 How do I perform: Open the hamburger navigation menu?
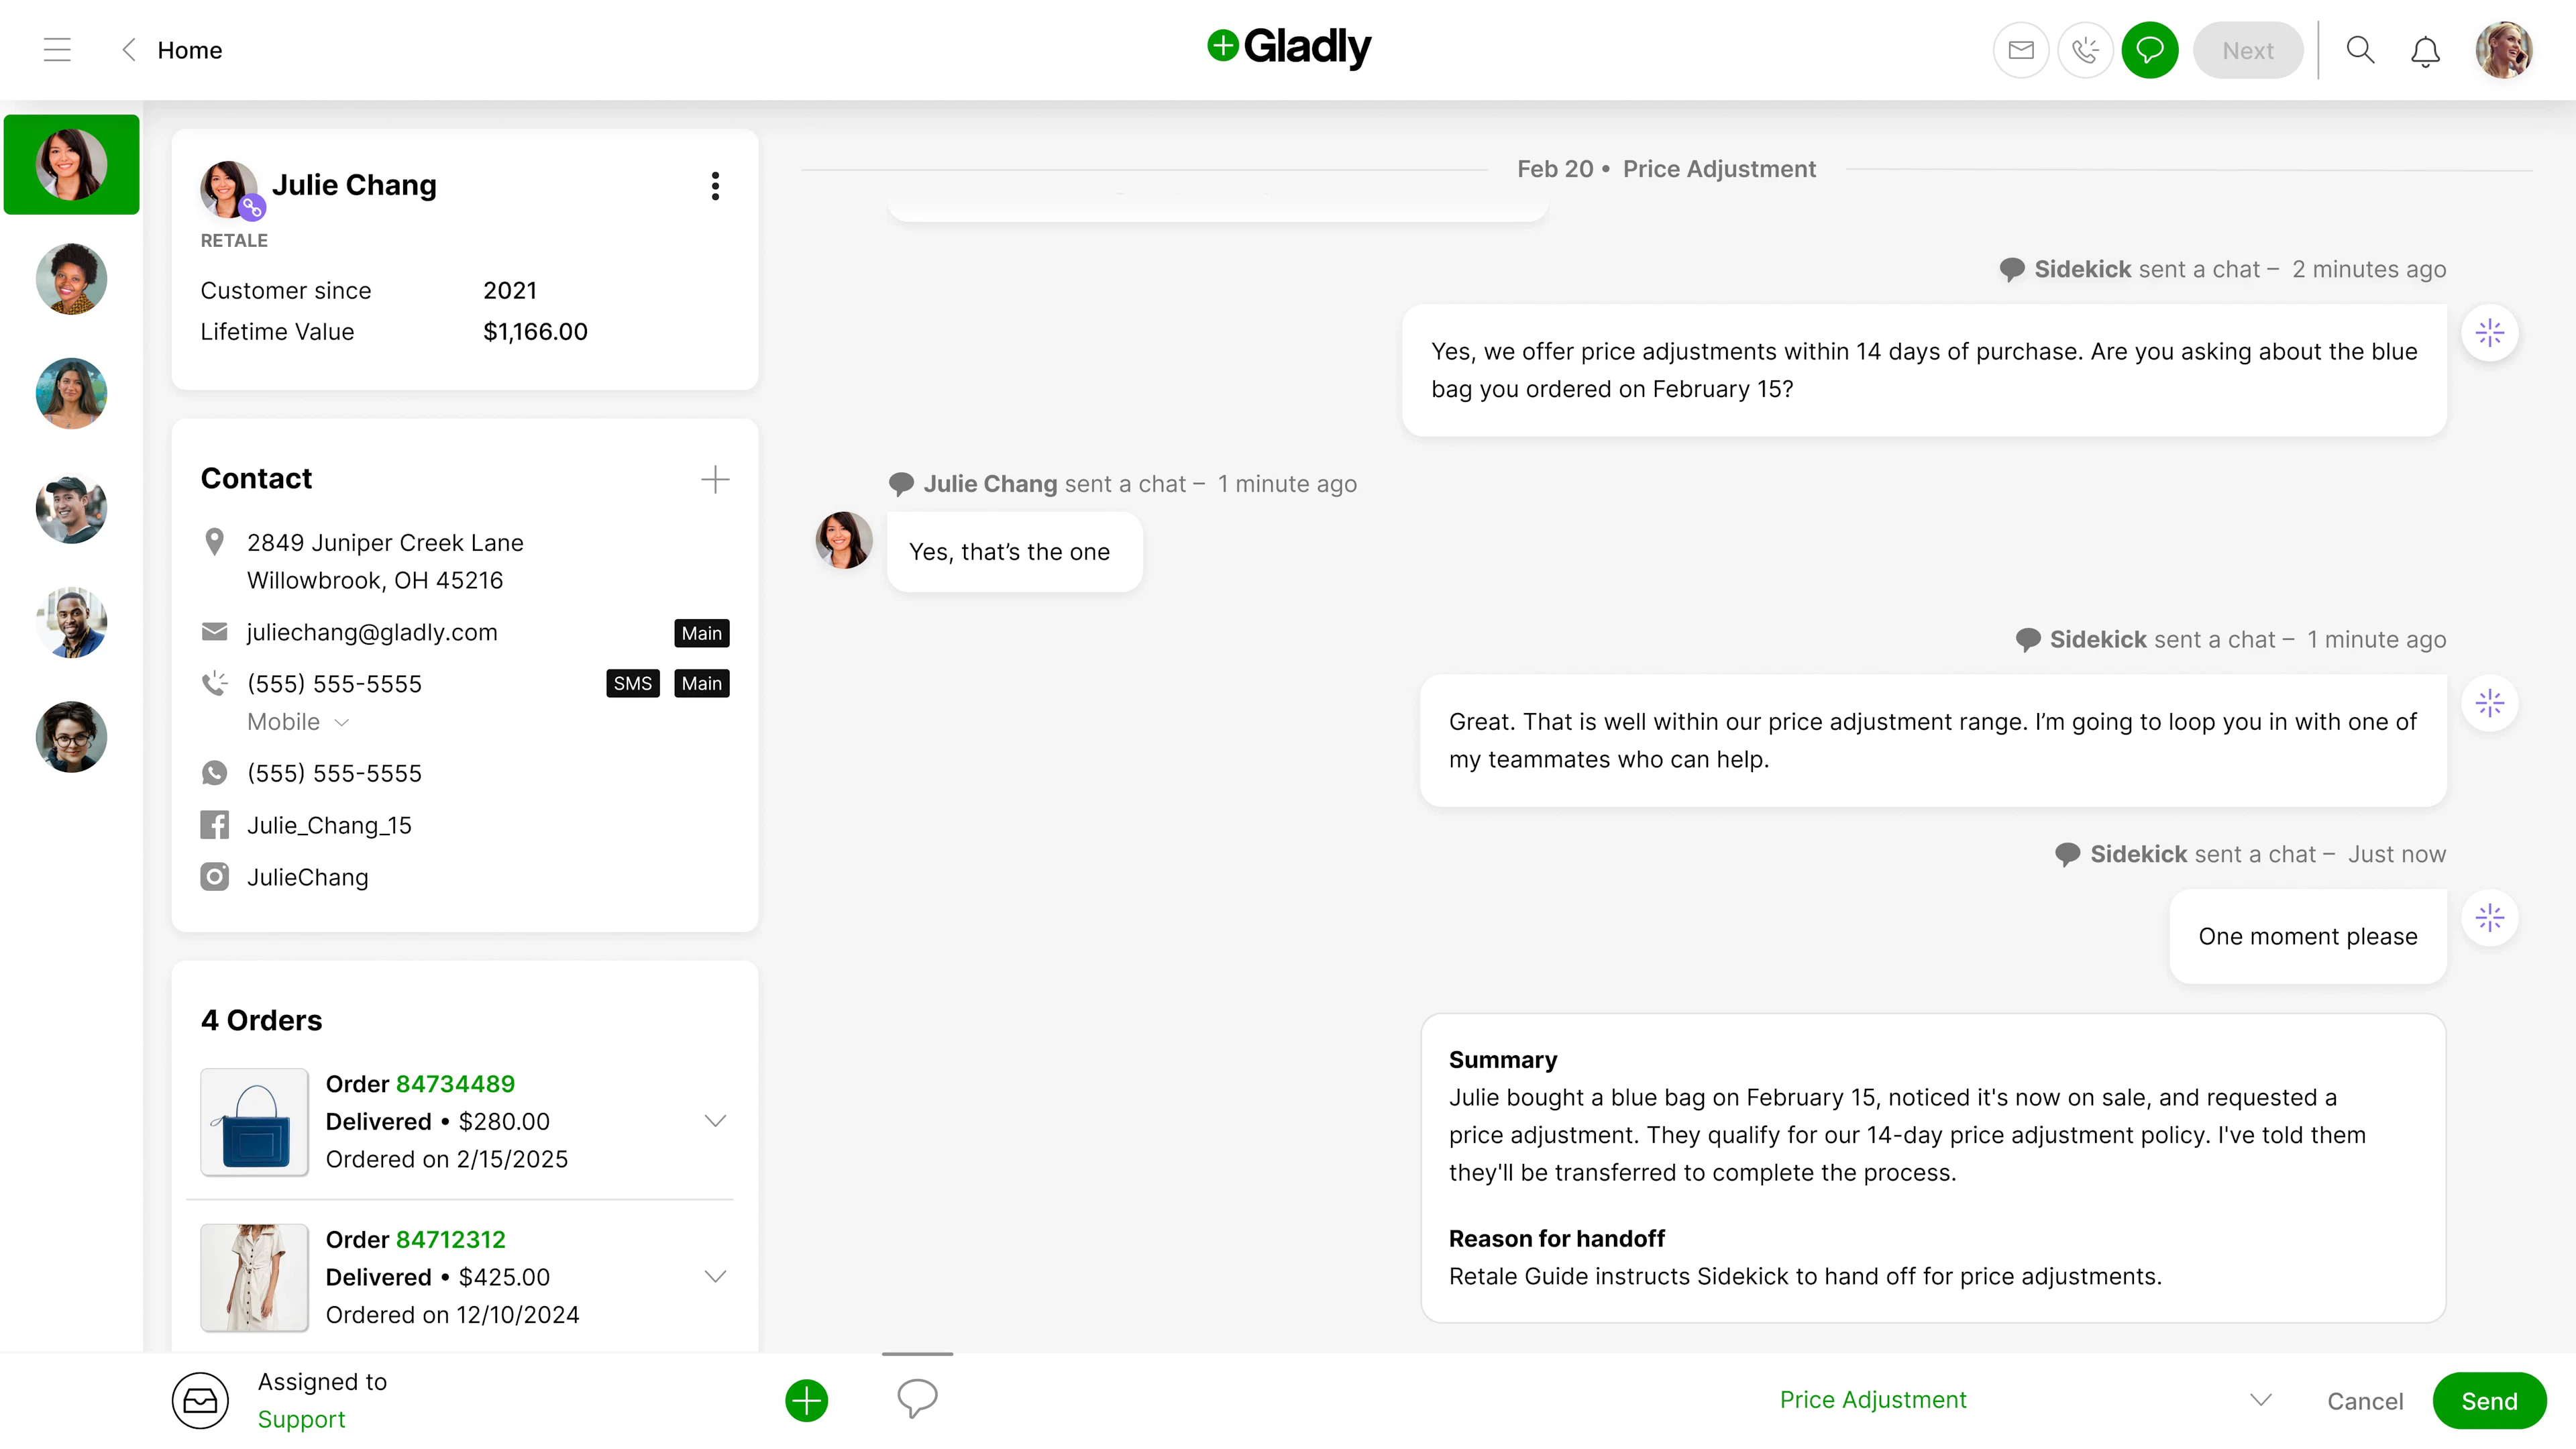[57, 50]
